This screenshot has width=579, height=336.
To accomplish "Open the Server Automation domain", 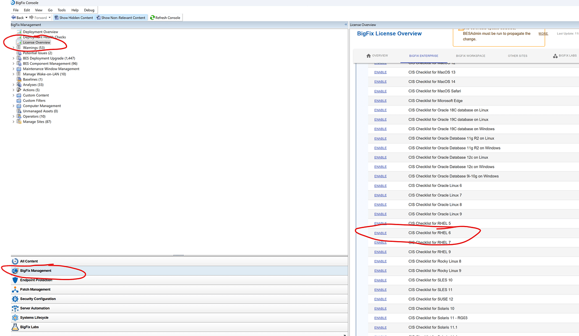I will tap(180, 308).
